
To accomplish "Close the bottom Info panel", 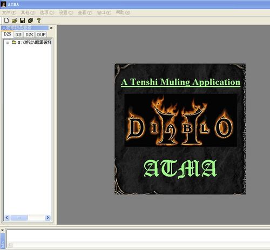I will [2, 230].
